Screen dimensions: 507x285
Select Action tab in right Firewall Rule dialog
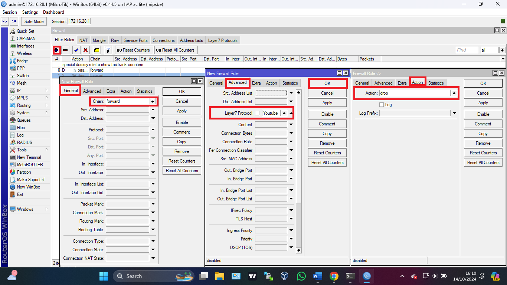click(417, 82)
